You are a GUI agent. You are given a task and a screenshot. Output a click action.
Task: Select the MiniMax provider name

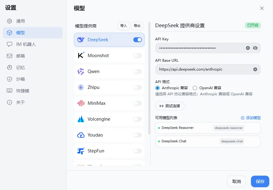coord(97,103)
